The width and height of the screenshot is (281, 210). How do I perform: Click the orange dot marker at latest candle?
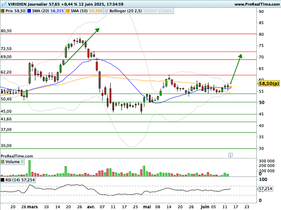pos(230,87)
